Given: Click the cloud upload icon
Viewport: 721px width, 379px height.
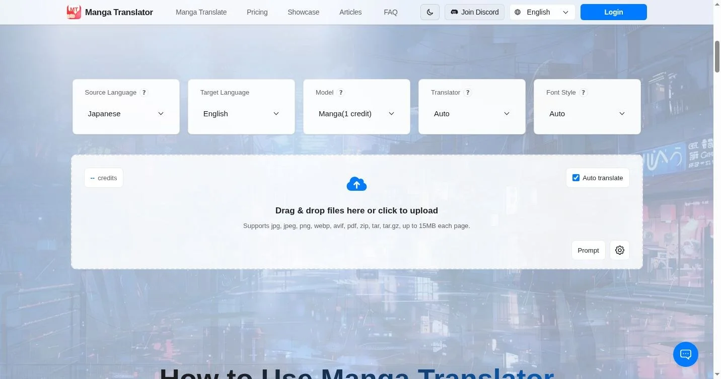Looking at the screenshot, I should point(356,184).
